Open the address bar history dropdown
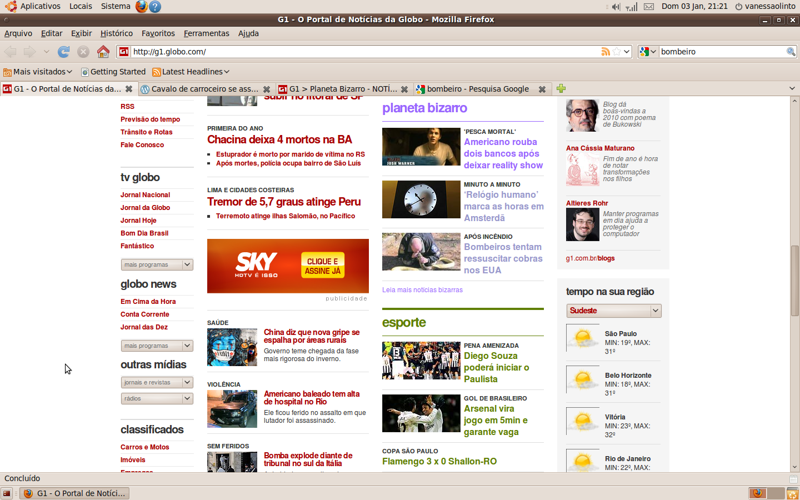800x500 pixels. click(627, 52)
